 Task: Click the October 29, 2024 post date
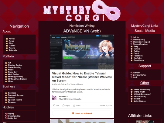click(105, 105)
